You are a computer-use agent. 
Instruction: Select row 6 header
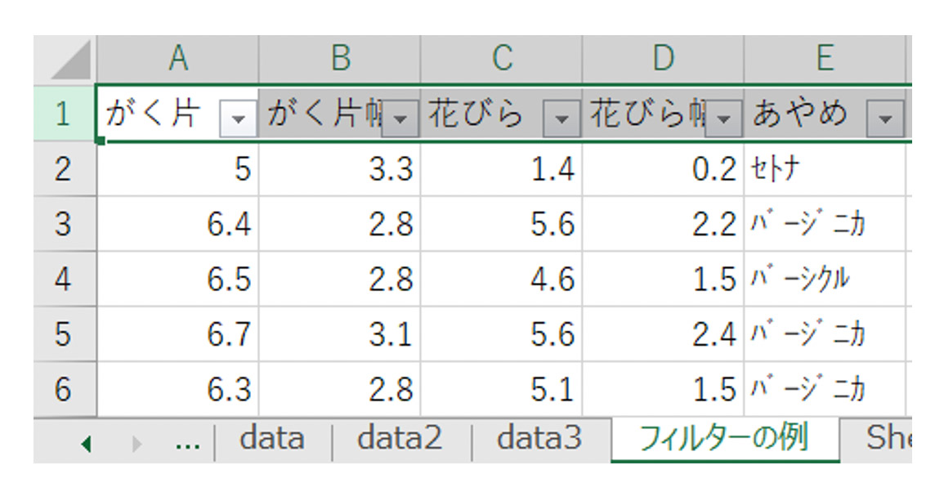[64, 389]
